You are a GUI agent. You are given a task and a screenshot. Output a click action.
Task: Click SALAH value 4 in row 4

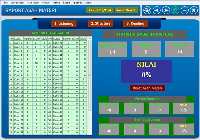click(x=36, y=55)
